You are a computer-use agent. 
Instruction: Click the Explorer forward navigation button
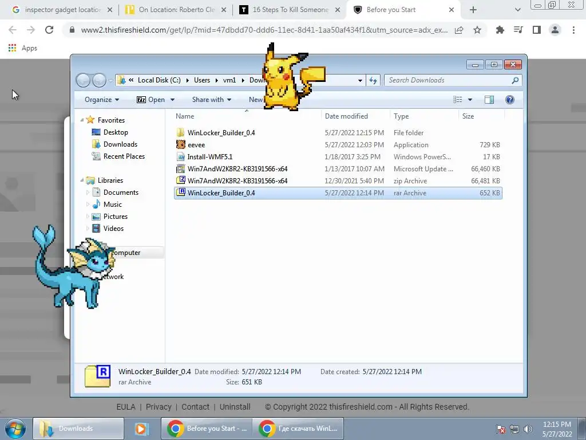[99, 80]
